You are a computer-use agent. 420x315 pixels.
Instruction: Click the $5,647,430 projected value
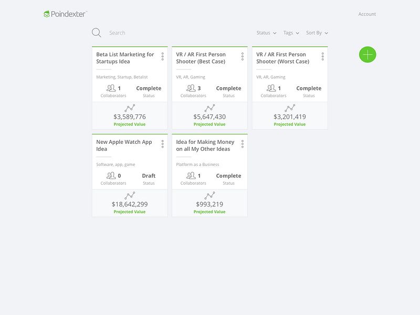pyautogui.click(x=209, y=117)
